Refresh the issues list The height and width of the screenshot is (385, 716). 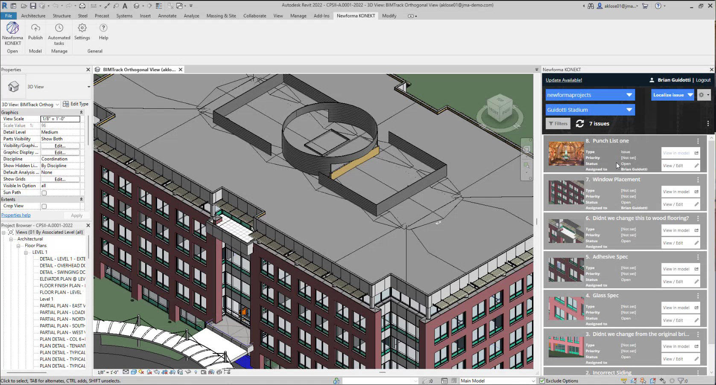pyautogui.click(x=580, y=124)
